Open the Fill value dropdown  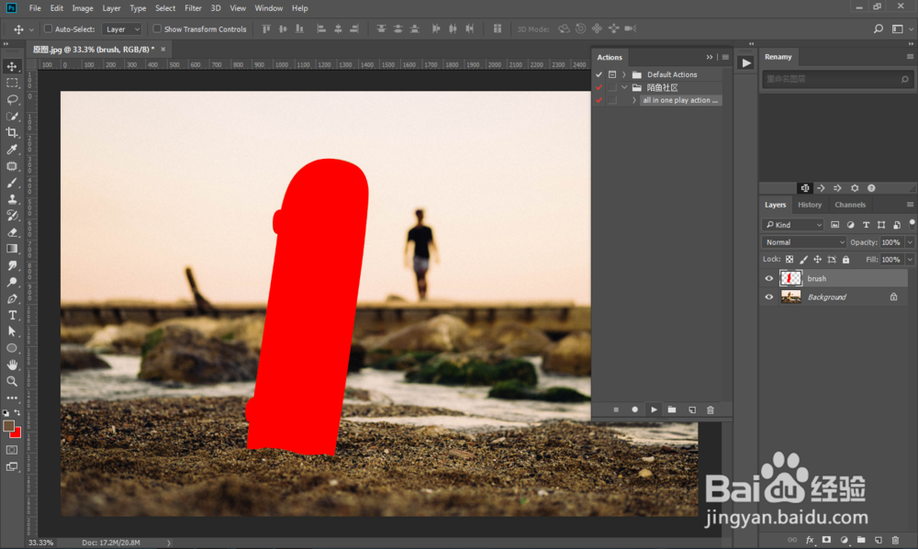tap(910, 259)
